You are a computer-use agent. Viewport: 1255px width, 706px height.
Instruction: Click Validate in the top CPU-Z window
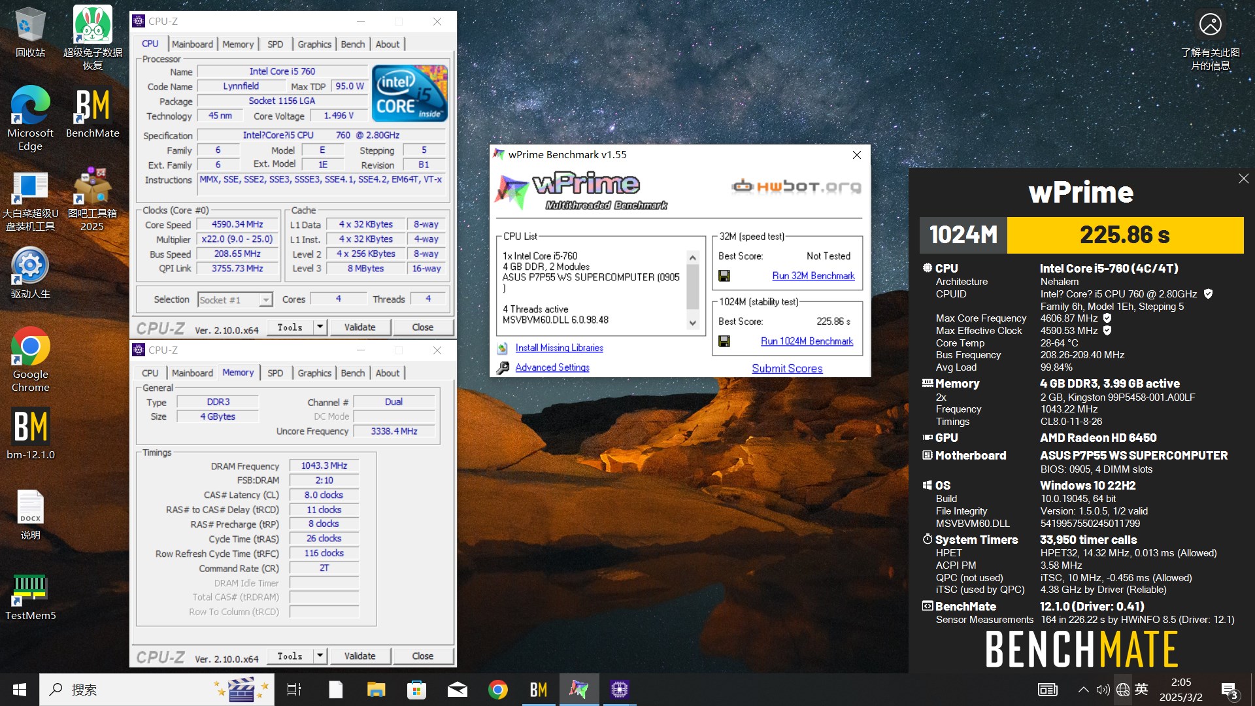tap(360, 327)
